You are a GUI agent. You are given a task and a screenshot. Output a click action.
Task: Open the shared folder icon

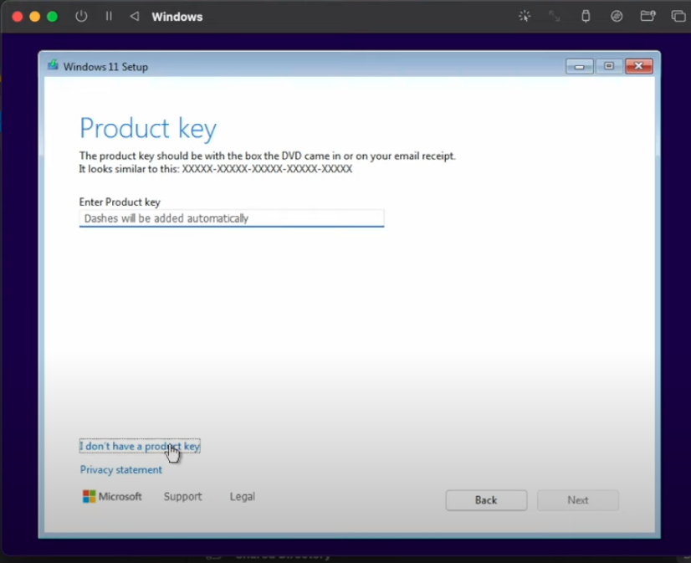click(x=647, y=16)
